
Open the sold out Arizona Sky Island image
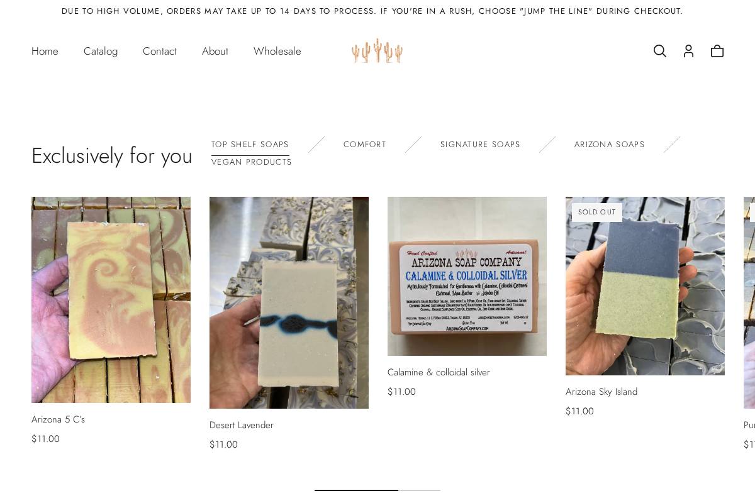coord(645,286)
